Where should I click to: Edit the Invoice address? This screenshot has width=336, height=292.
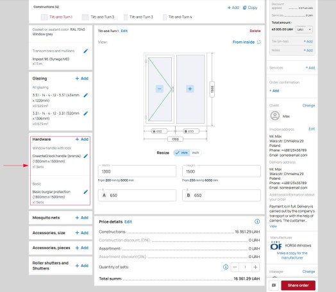[312, 129]
